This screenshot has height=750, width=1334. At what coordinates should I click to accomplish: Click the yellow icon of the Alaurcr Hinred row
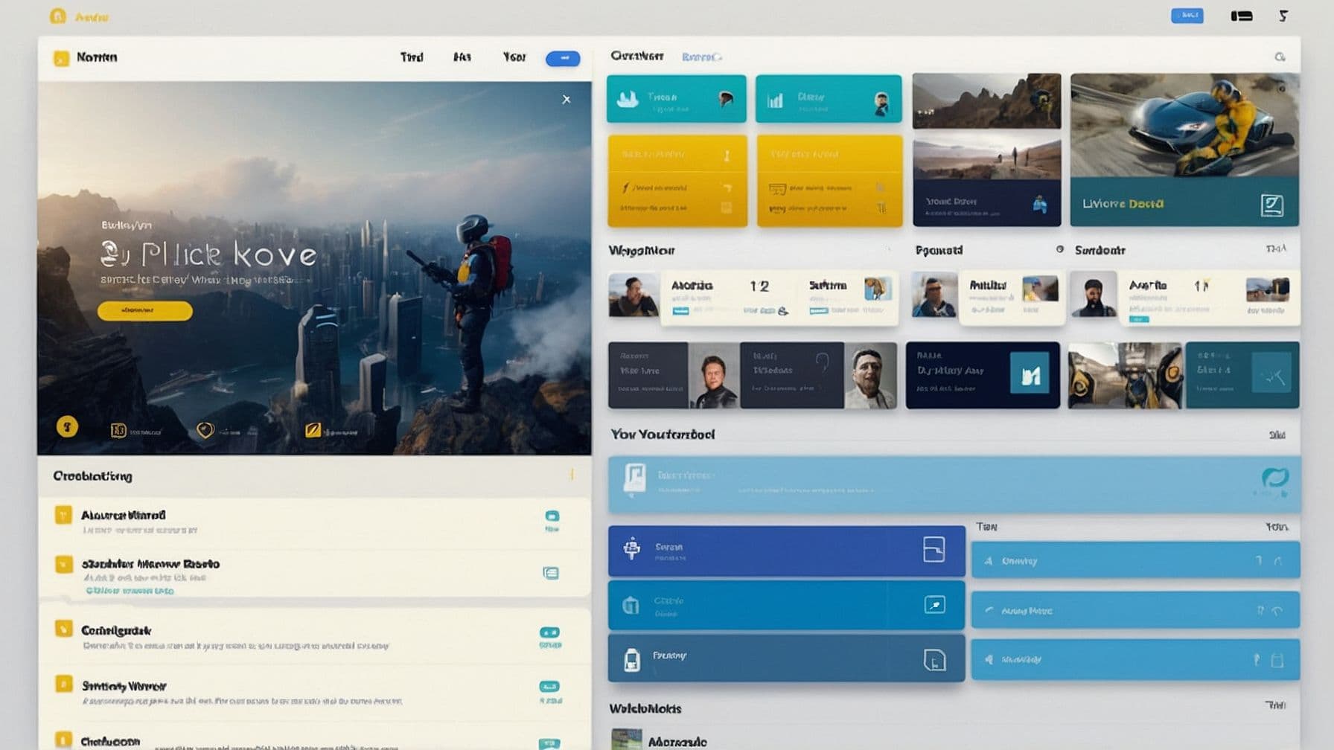click(x=63, y=515)
